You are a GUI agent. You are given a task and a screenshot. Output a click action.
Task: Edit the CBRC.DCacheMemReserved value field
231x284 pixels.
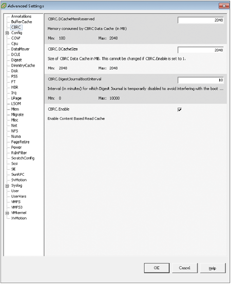click(201, 20)
